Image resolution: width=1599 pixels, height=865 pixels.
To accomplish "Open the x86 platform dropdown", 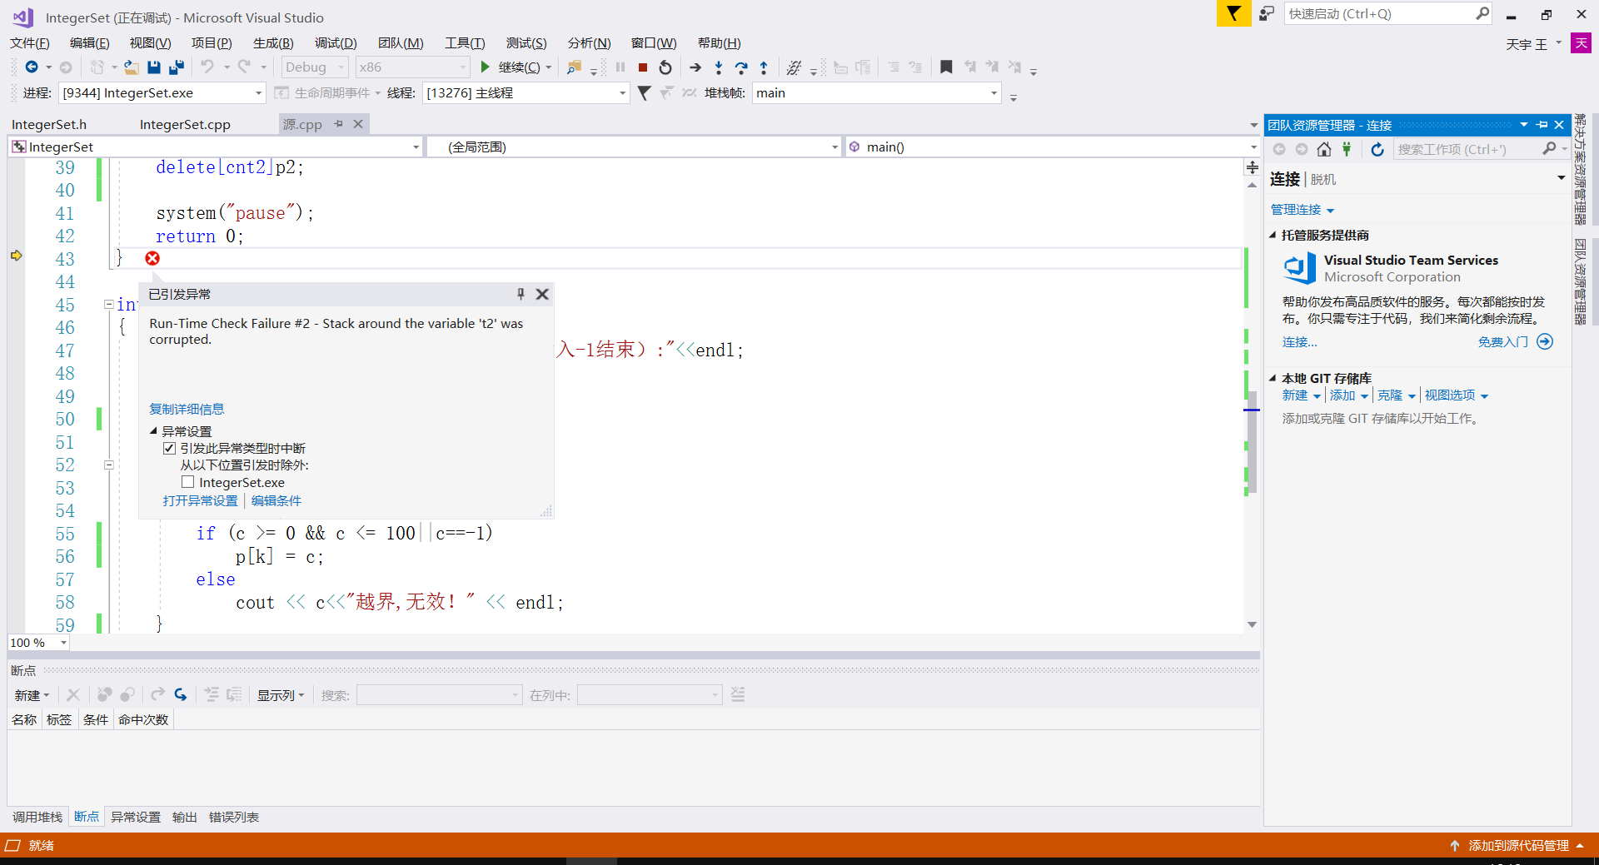I will coord(412,67).
